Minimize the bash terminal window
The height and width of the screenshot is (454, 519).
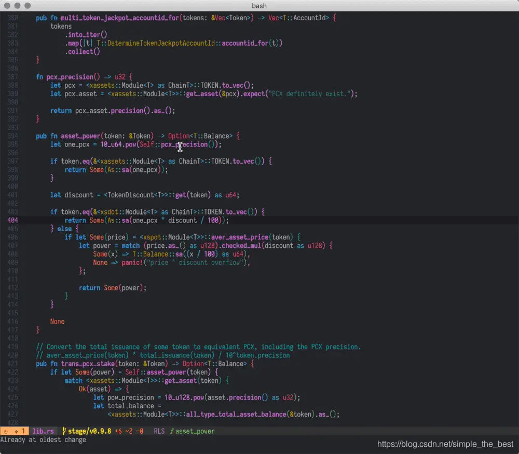(17, 6)
